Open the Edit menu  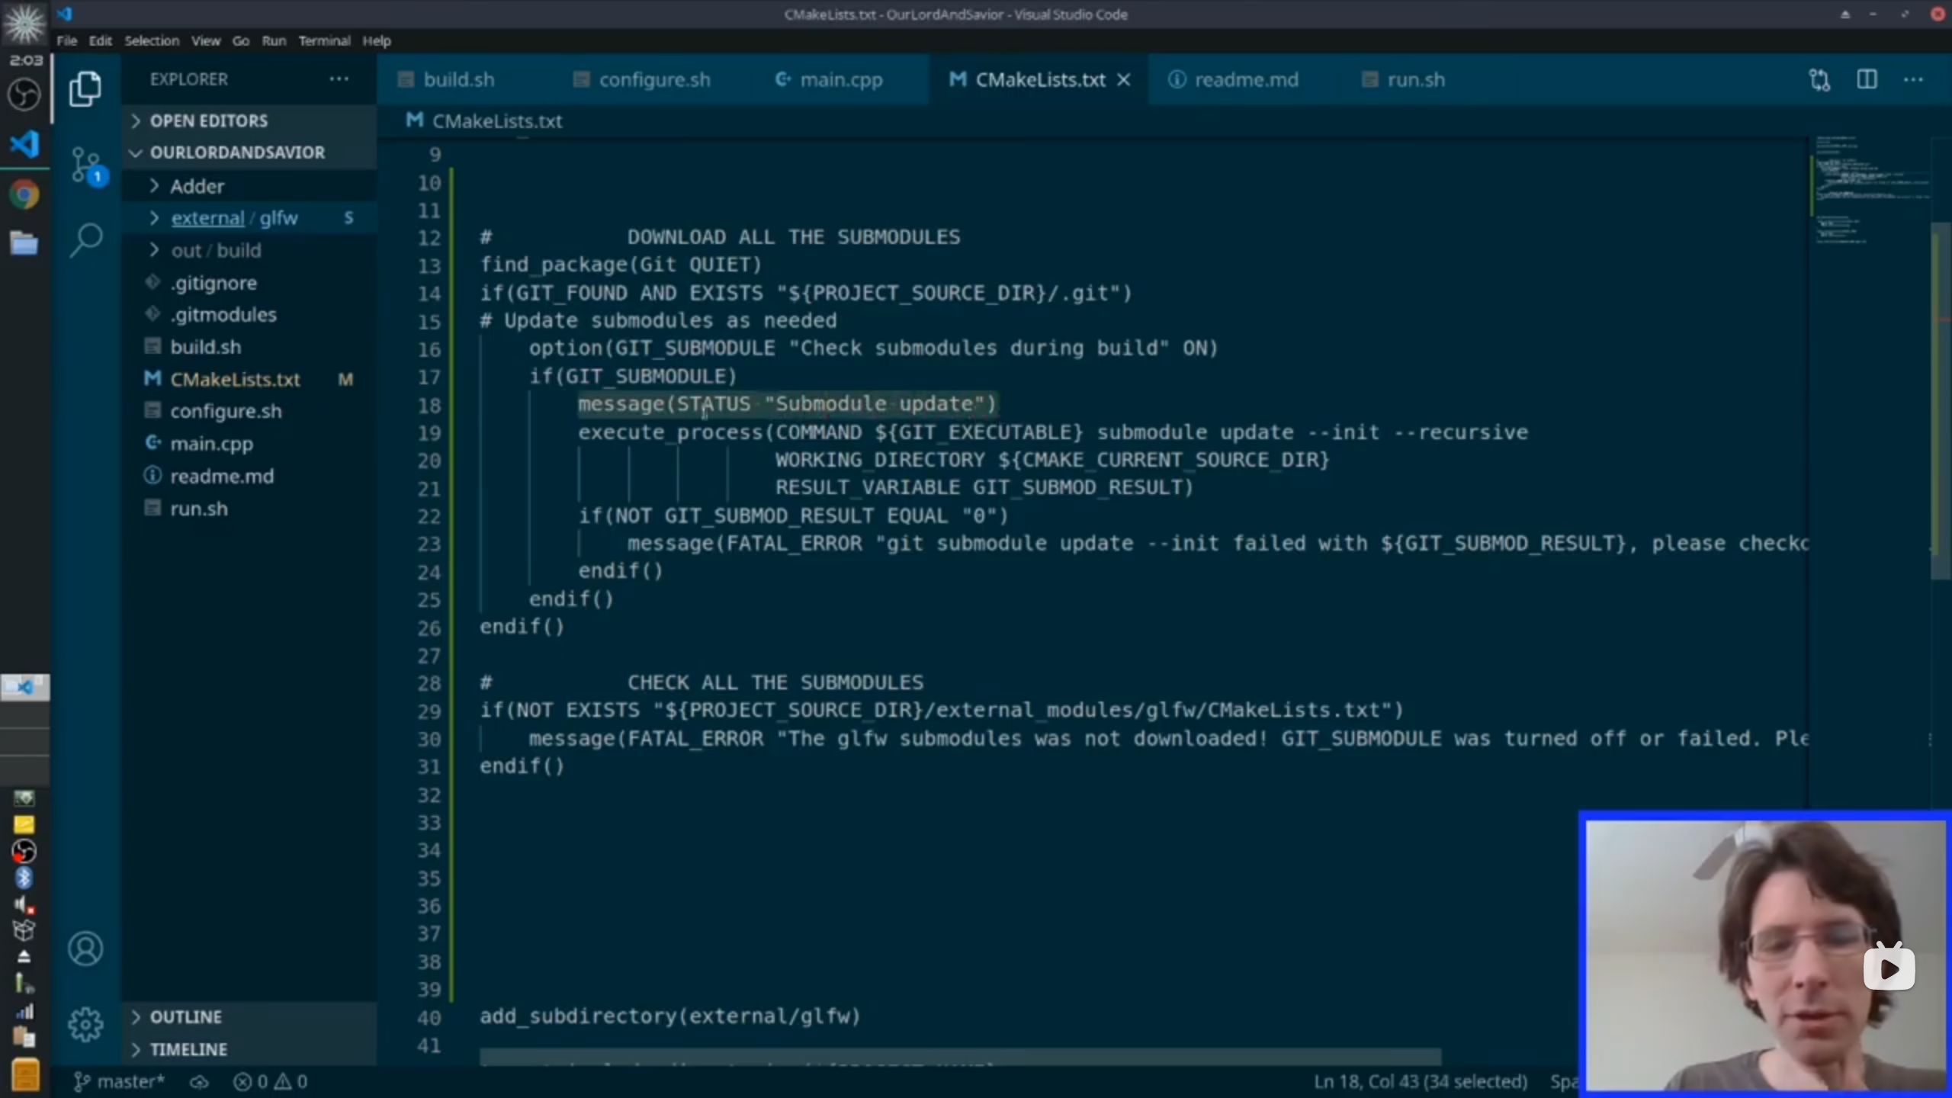coord(100,40)
